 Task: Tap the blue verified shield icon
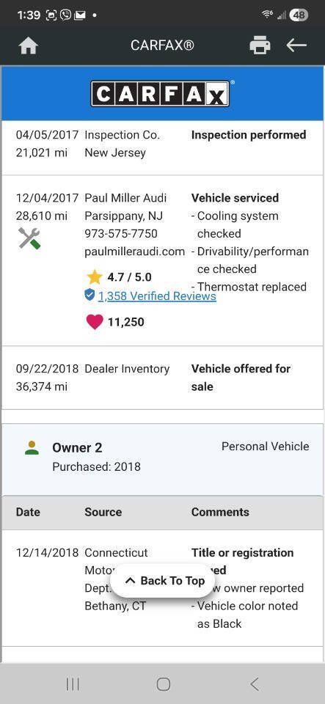tap(90, 295)
